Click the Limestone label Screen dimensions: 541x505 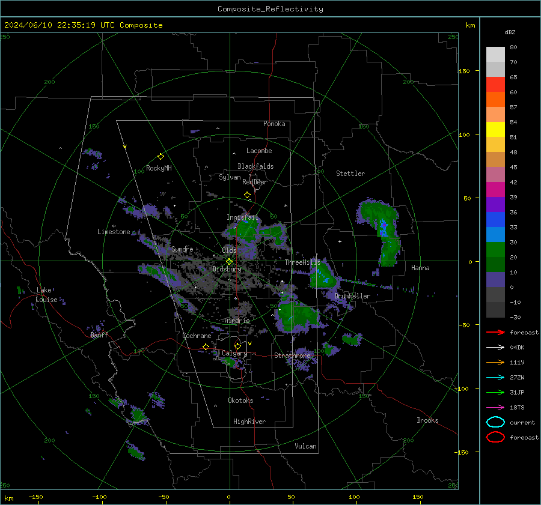tap(114, 232)
